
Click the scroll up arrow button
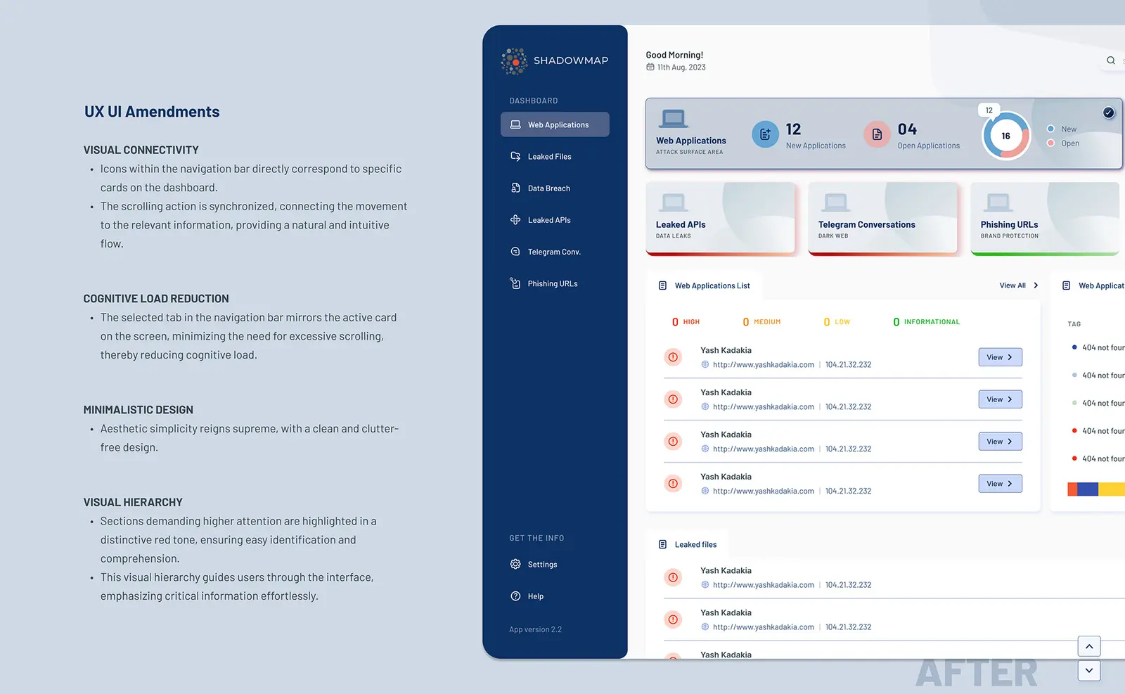1089,646
